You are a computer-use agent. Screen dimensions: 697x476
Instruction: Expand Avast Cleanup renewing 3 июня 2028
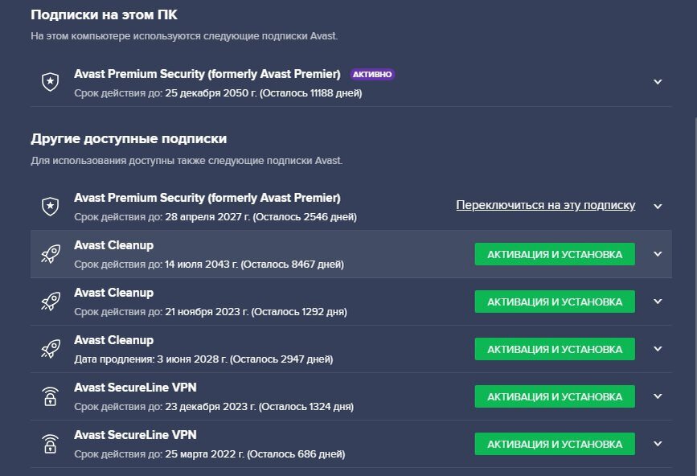(x=658, y=349)
